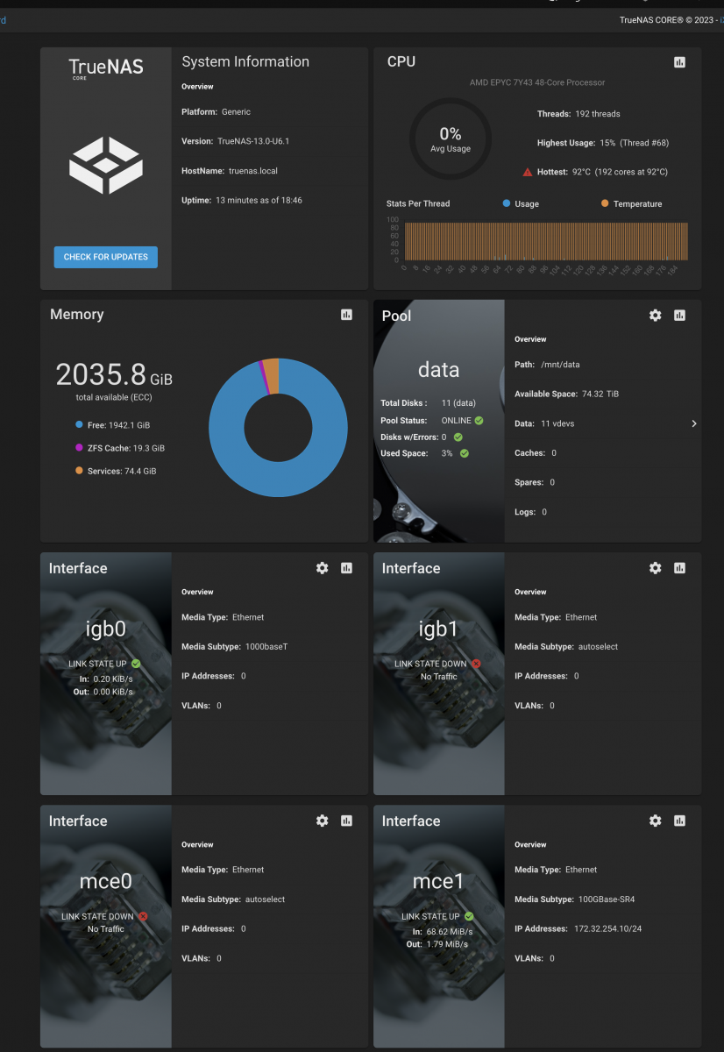The height and width of the screenshot is (1052, 724).
Task: Click the orange Services legend dot
Action: tap(79, 471)
